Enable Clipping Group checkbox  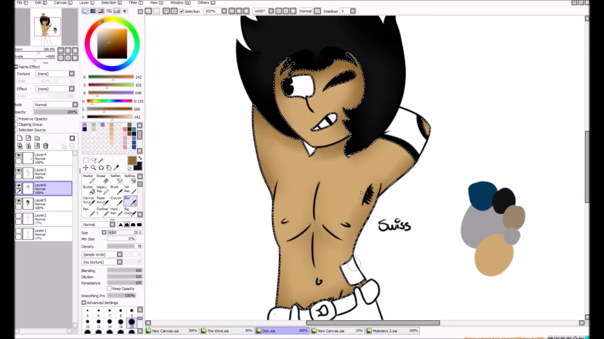tap(16, 124)
